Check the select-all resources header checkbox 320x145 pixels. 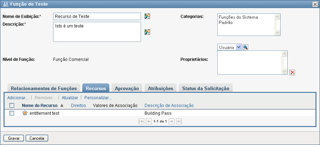tap(12, 105)
